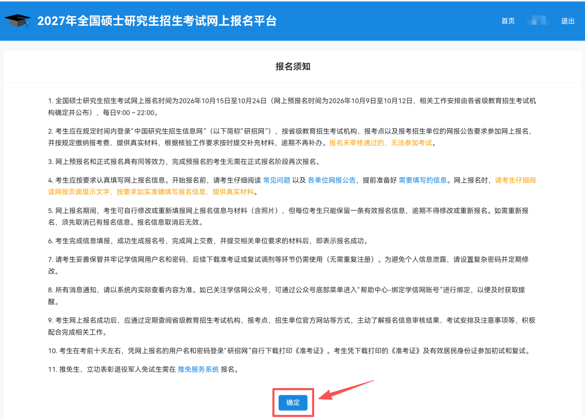Click orange text 报名未审核通过的，无法参加考试
585x418 pixels.
tap(381, 143)
